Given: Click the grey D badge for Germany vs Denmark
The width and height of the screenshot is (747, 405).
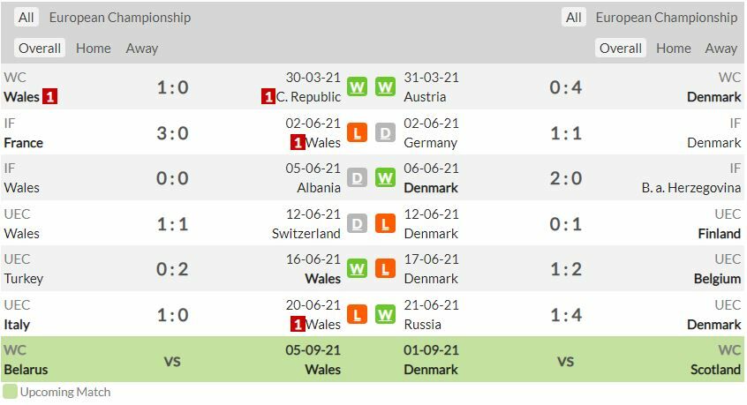Looking at the screenshot, I should (385, 133).
